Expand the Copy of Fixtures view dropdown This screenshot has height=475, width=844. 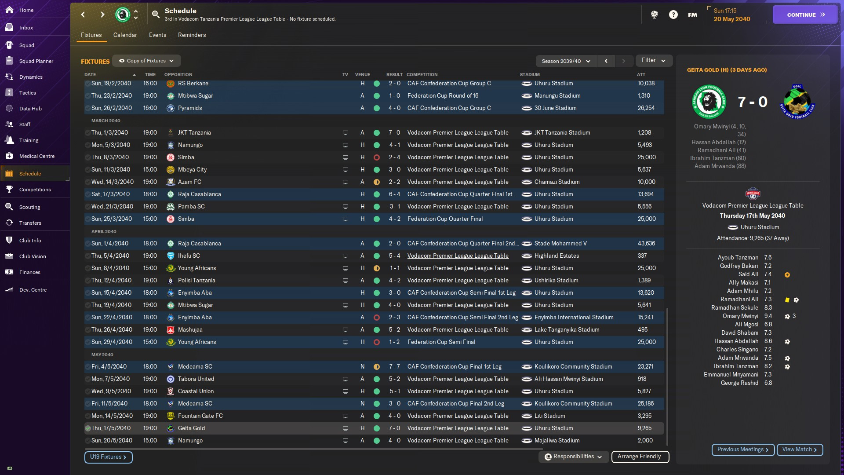pos(146,61)
